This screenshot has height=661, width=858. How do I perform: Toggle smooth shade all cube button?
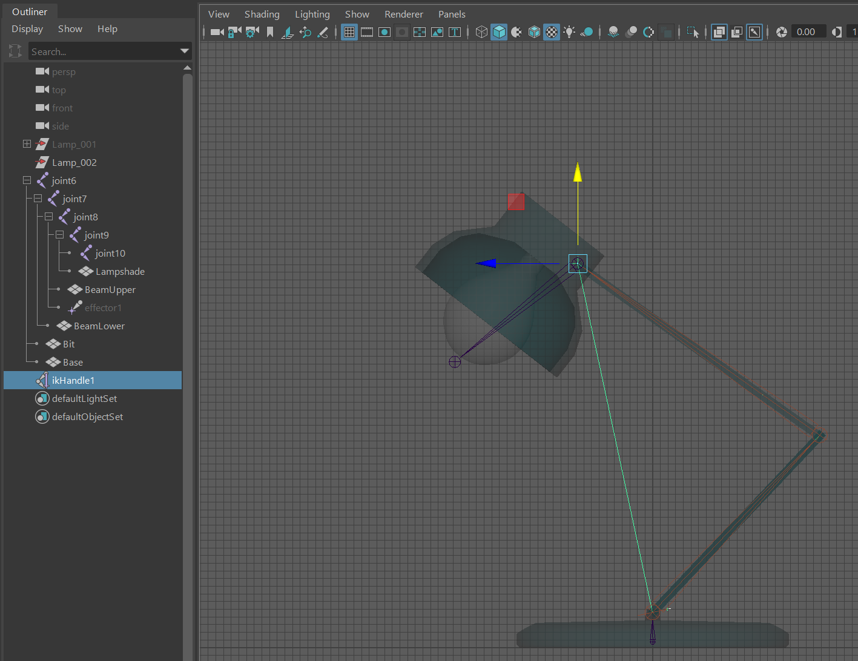[x=499, y=32]
